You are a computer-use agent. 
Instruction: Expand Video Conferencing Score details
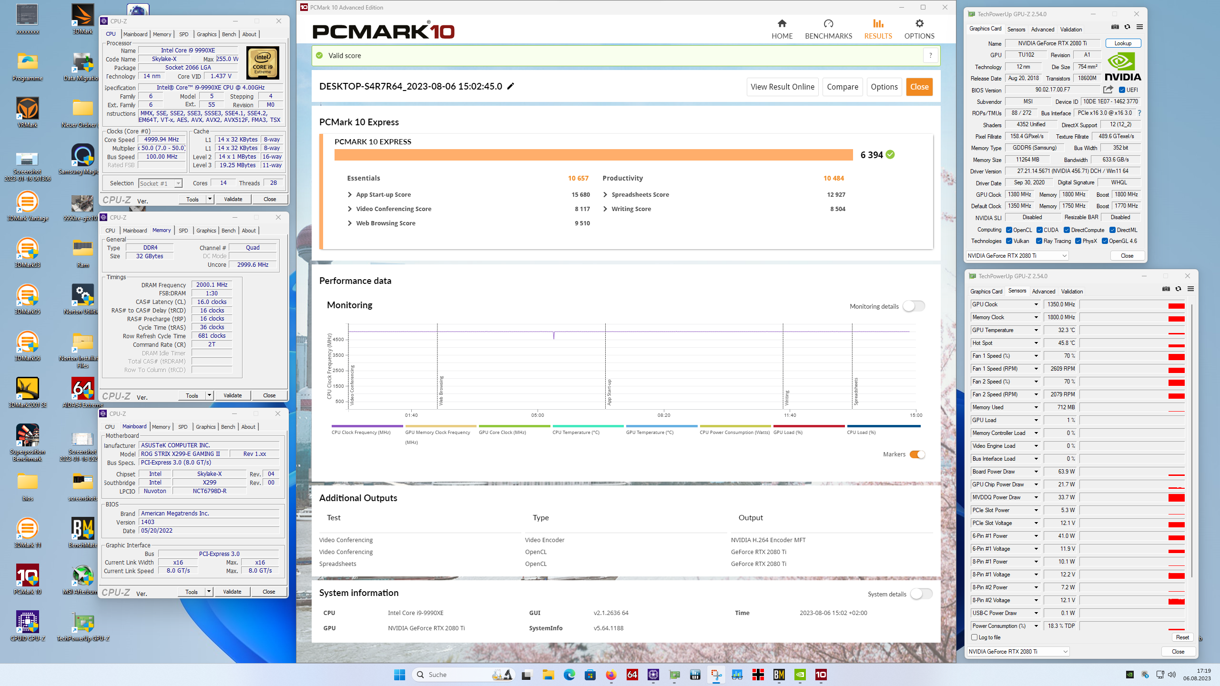click(350, 209)
